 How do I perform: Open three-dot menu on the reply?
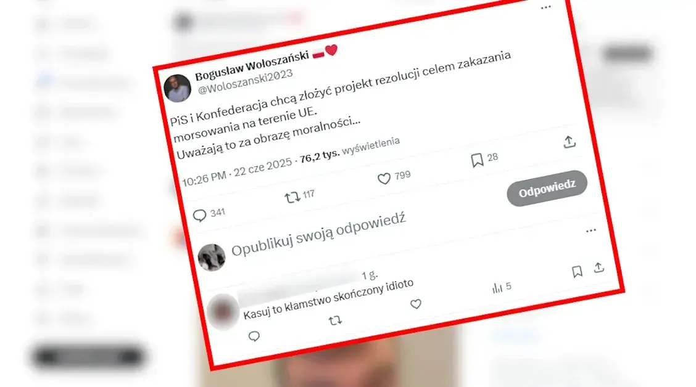(x=591, y=230)
